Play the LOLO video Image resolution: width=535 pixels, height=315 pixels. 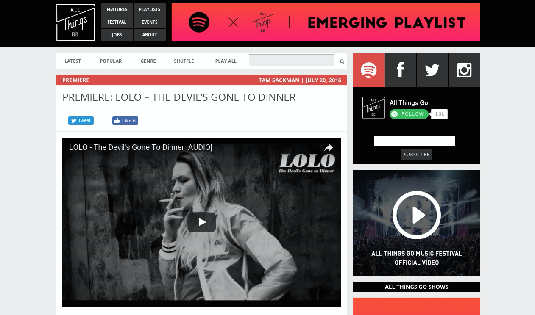(202, 222)
